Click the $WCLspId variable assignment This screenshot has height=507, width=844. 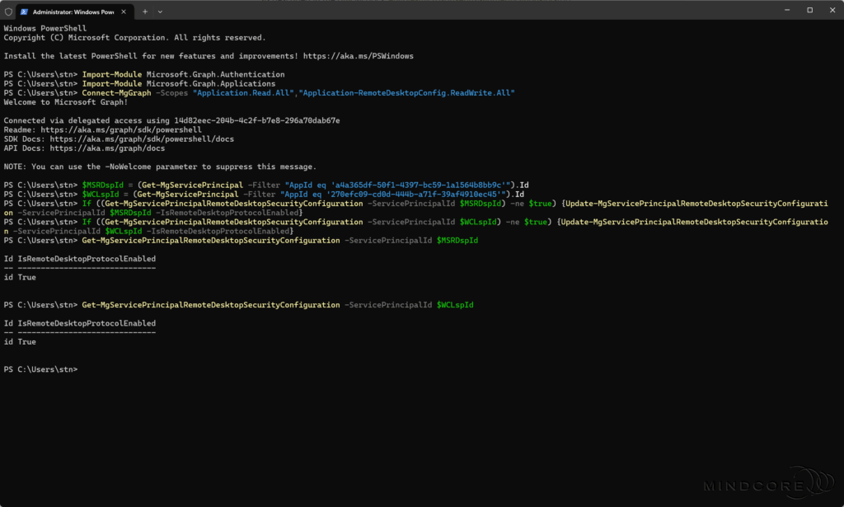101,194
